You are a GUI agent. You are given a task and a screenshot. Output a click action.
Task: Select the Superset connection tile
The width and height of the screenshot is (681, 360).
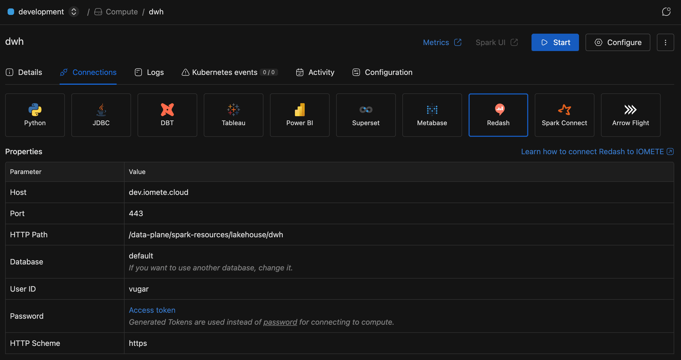(366, 115)
